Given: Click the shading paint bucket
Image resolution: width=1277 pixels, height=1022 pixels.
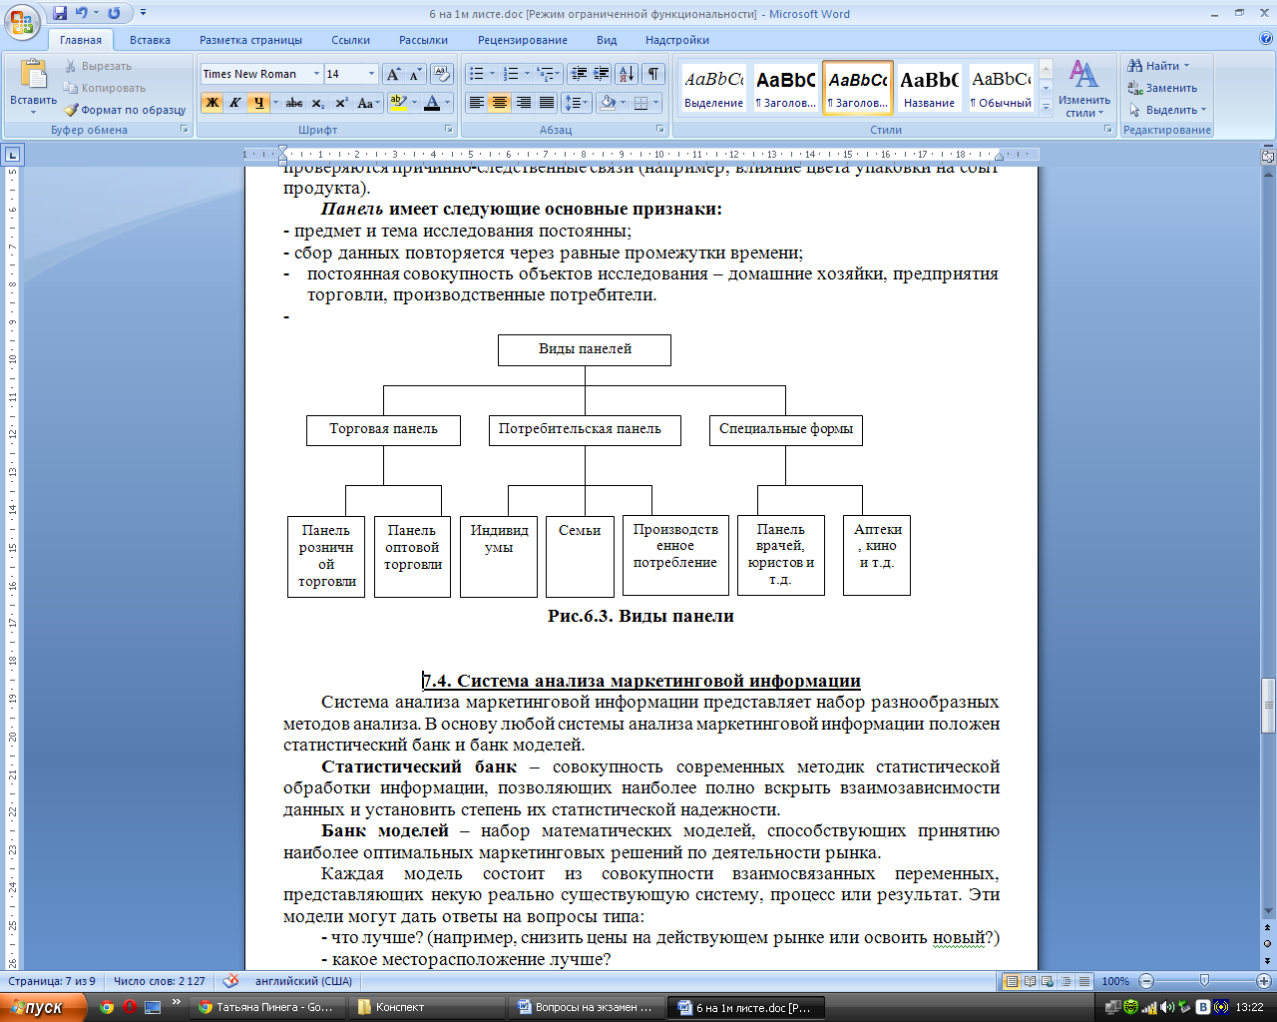Looking at the screenshot, I should pyautogui.click(x=608, y=103).
